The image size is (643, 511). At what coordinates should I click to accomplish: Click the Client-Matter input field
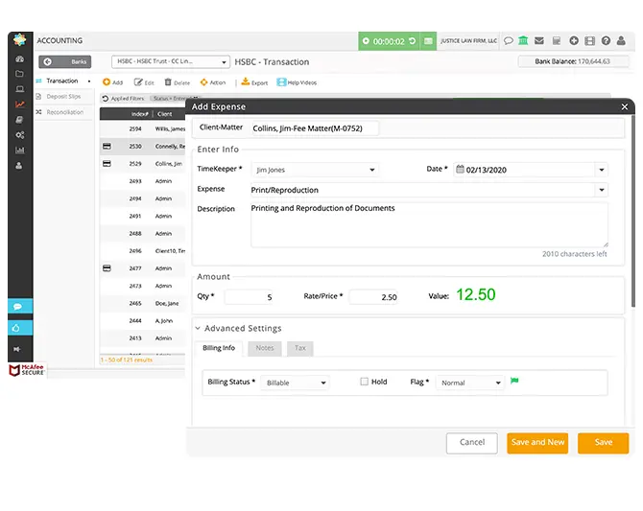click(315, 128)
